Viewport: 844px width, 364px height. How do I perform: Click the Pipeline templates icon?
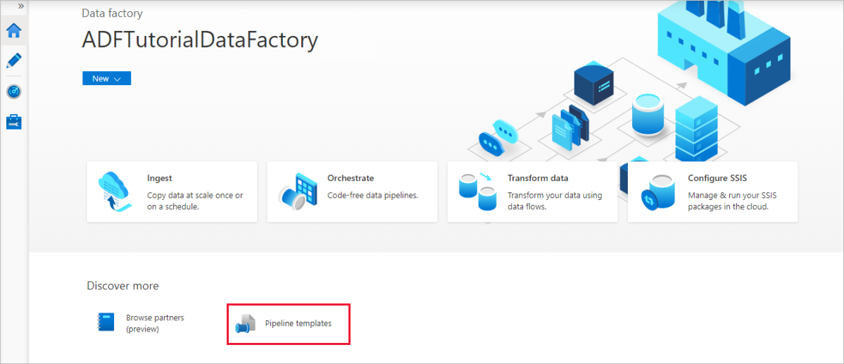[245, 324]
